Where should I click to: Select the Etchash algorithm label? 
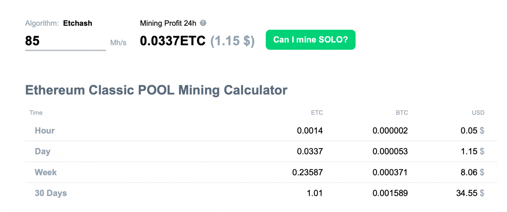78,23
